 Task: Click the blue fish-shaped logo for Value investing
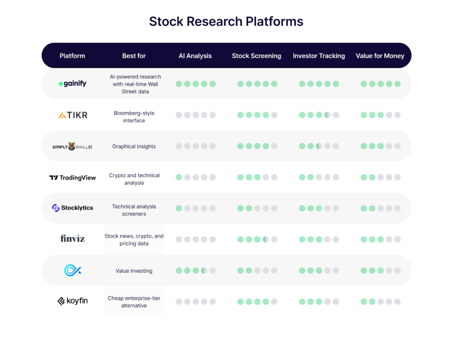[73, 270]
